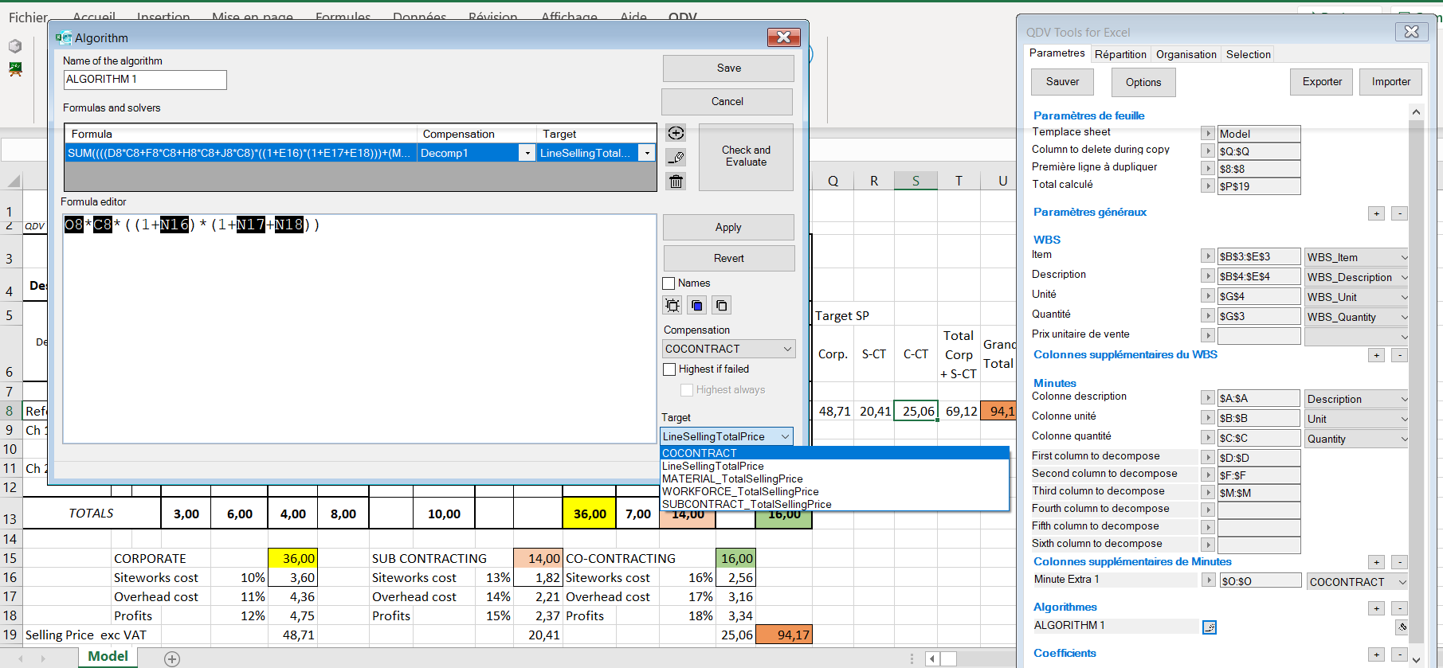Choose COCONTRACT in the Target list

[834, 453]
